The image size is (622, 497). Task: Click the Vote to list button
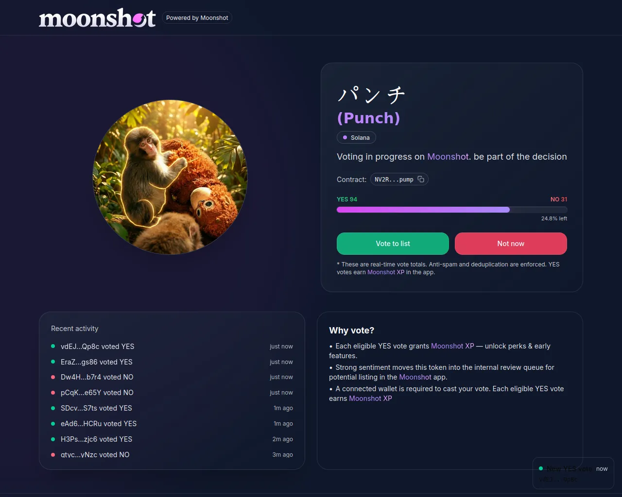[x=393, y=244]
